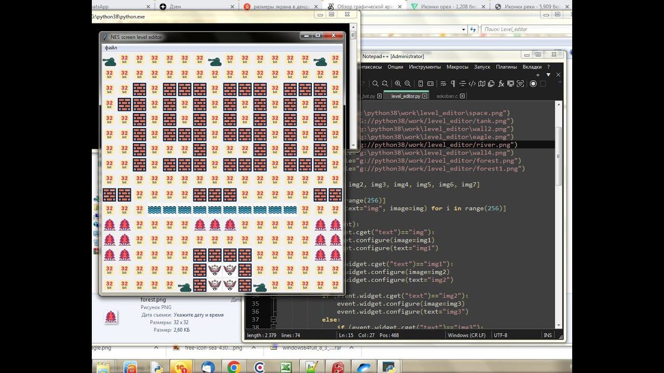Click the eye-in-frame icon in Notepad++ toolbar
664x373 pixels.
click(520, 83)
